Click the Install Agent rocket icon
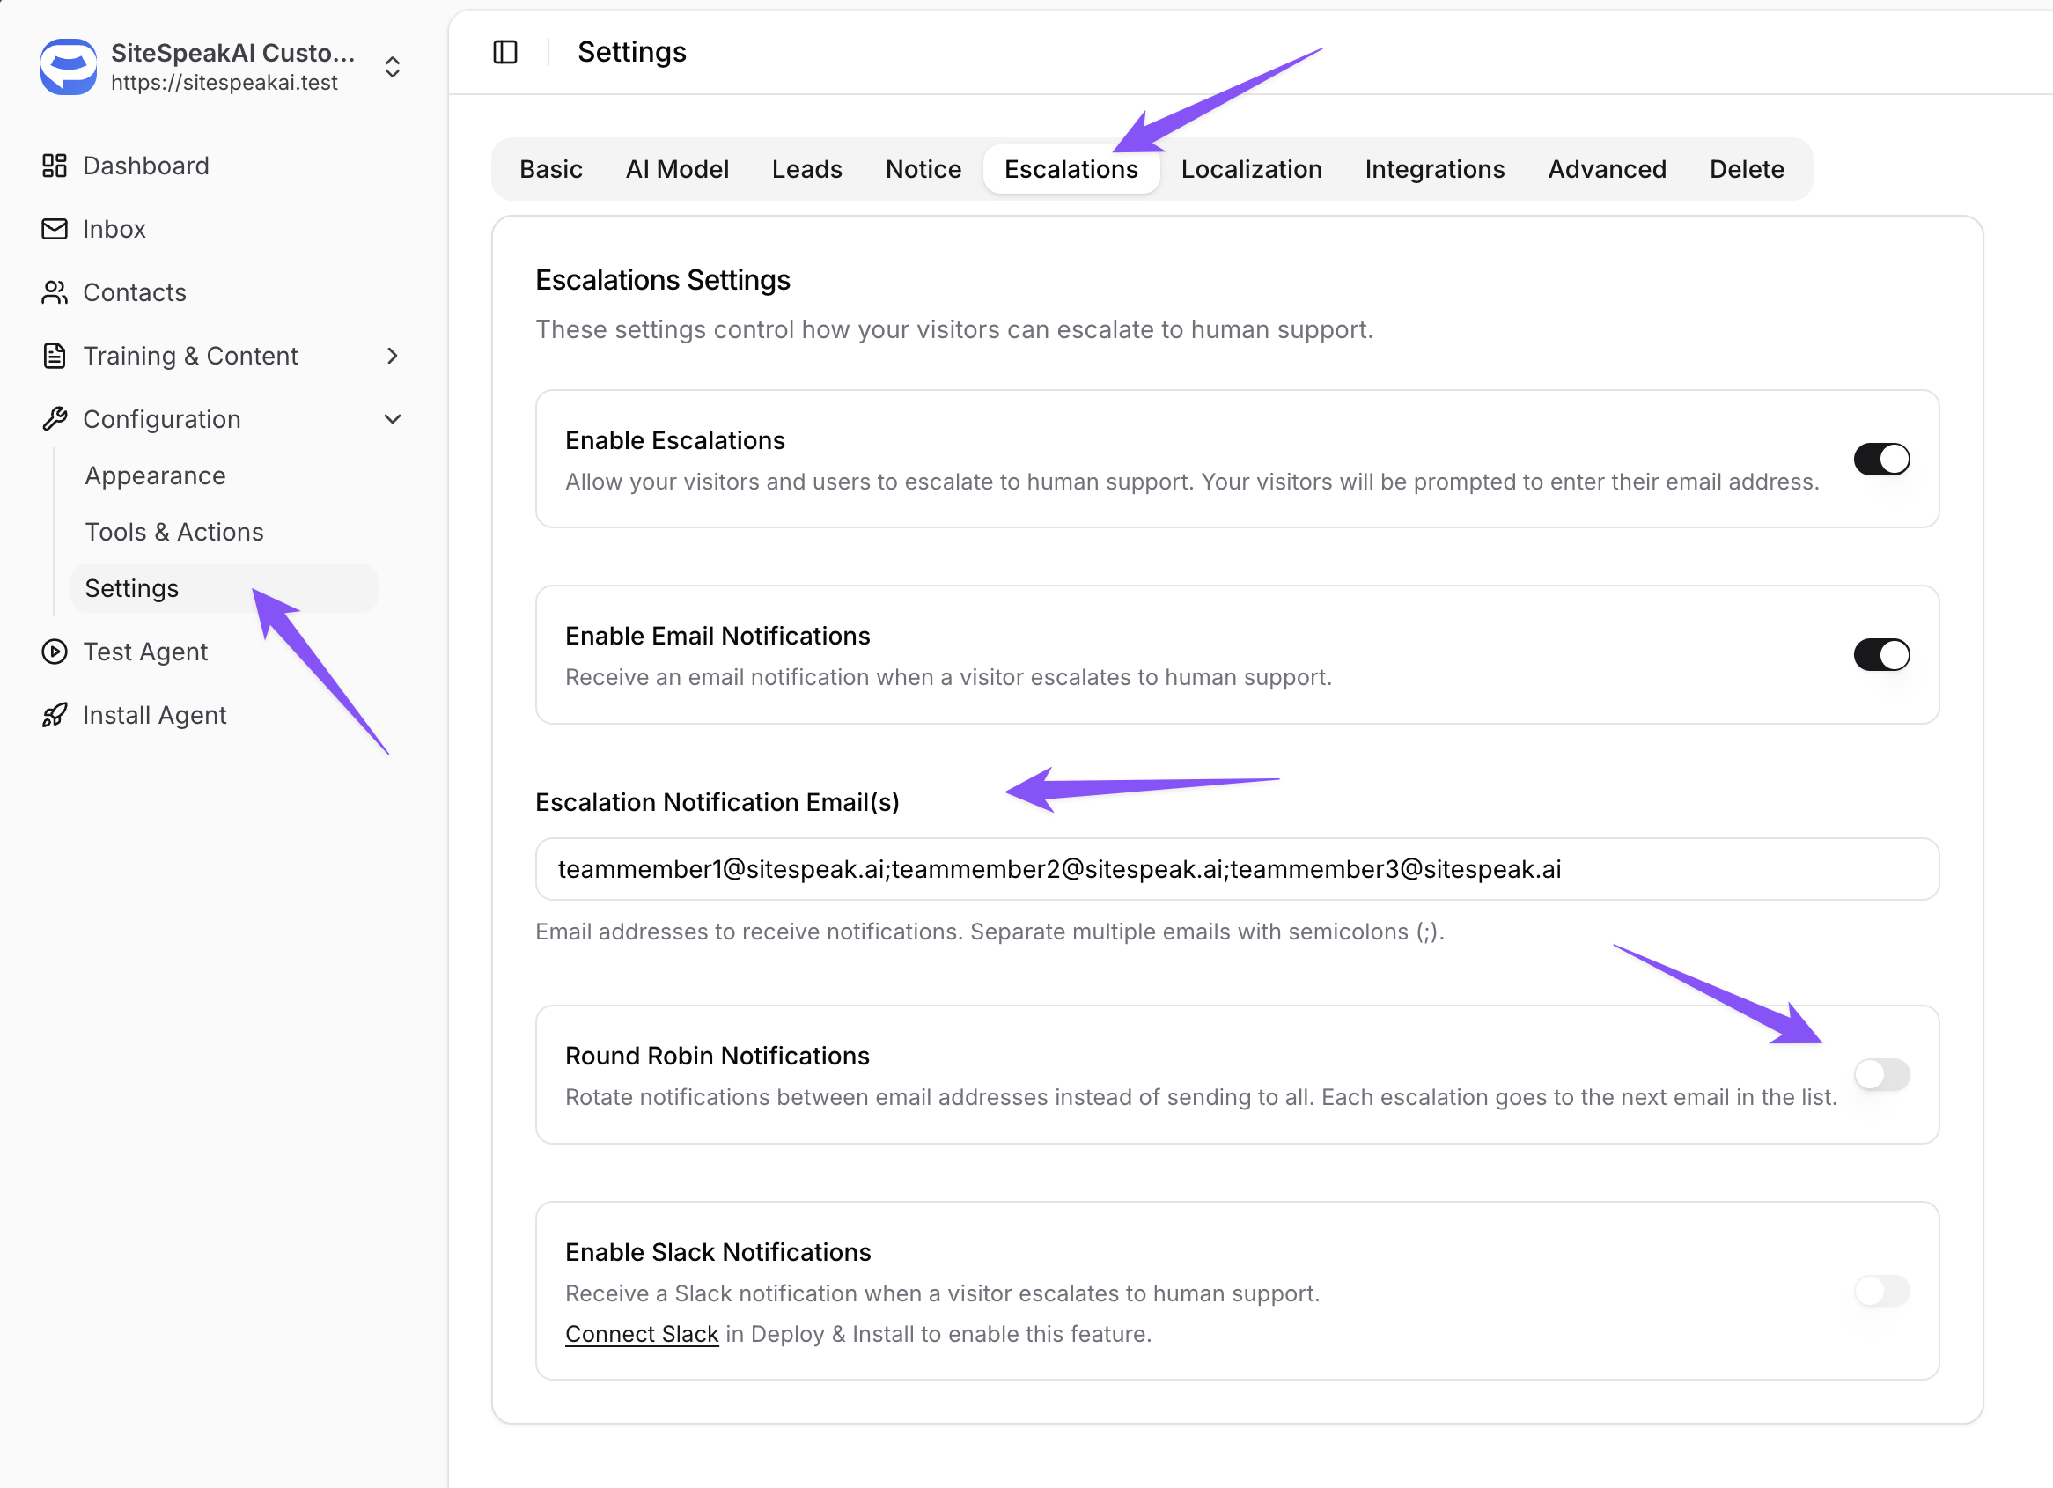This screenshot has width=2053, height=1488. pyautogui.click(x=55, y=715)
